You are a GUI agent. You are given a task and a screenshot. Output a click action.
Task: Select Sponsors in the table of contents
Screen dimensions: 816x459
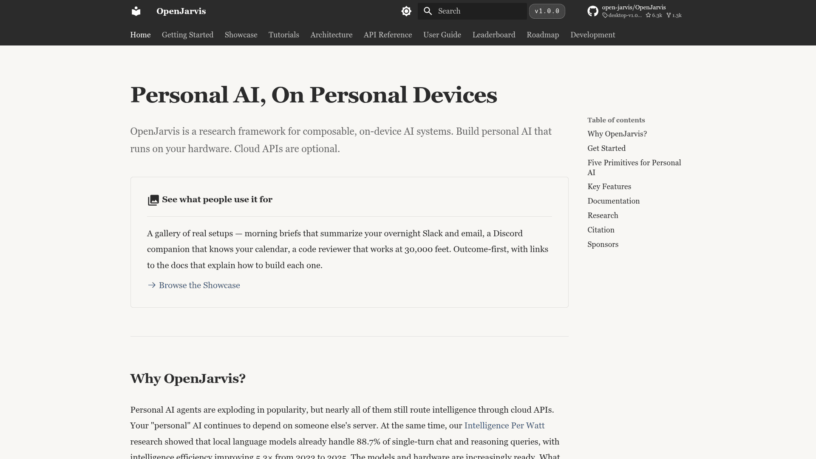pos(603,244)
